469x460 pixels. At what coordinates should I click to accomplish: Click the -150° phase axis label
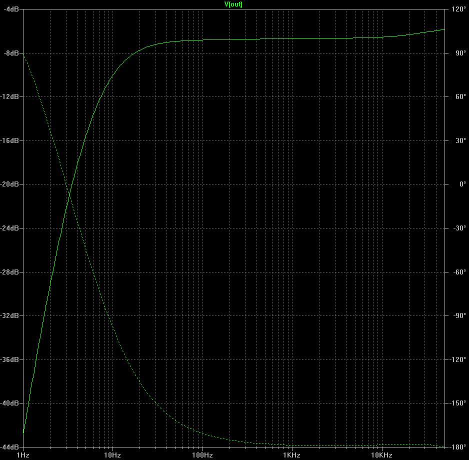(458, 403)
